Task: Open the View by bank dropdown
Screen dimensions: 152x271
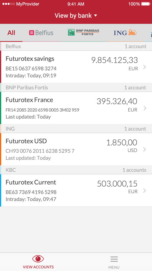Action: point(76,16)
